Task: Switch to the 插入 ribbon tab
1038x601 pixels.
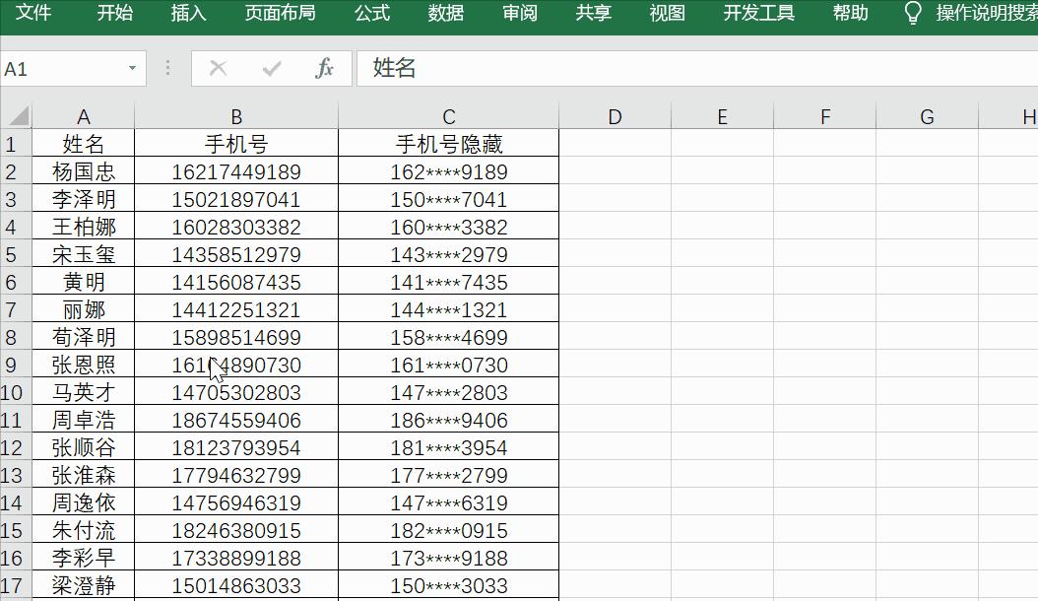Action: click(187, 14)
